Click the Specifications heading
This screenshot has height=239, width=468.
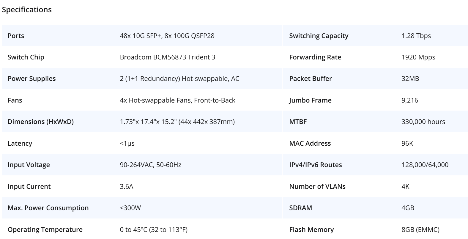coord(27,10)
